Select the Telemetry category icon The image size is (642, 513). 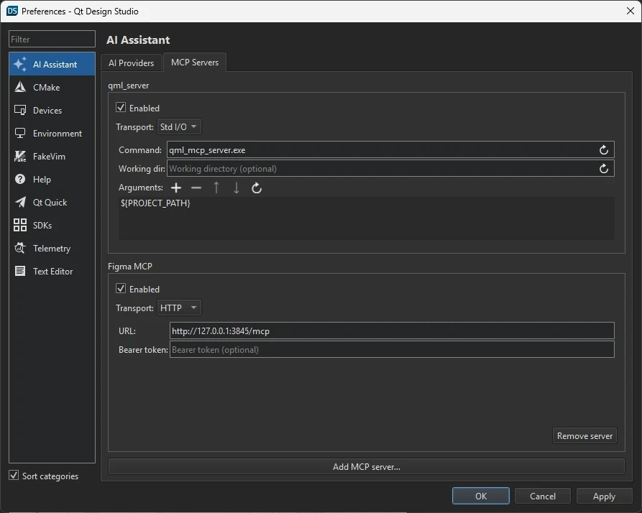point(20,248)
